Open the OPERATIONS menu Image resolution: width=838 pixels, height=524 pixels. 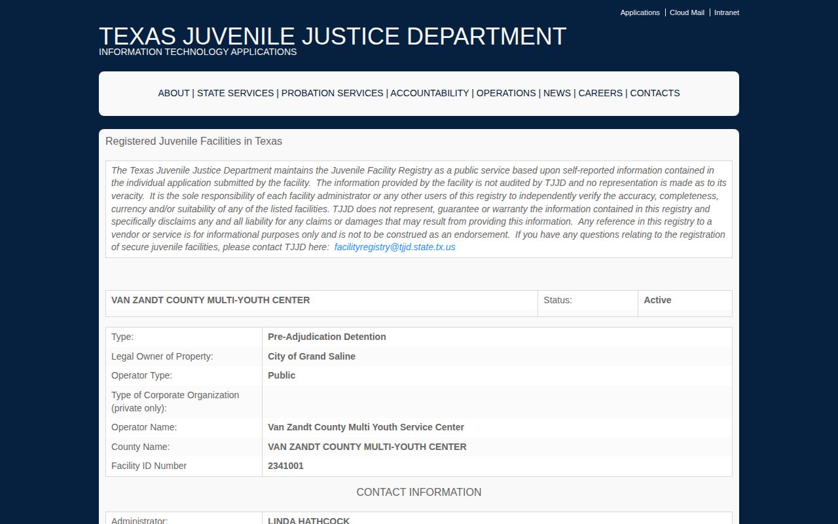506,93
